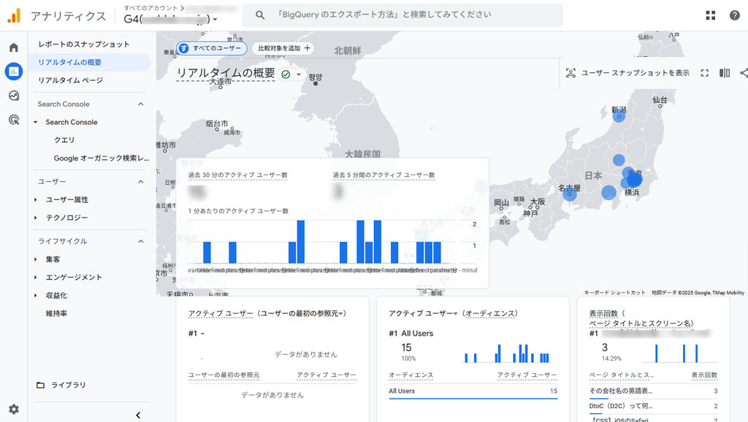
Task: Click ユーザー スナップショットを表示 button
Action: (627, 73)
